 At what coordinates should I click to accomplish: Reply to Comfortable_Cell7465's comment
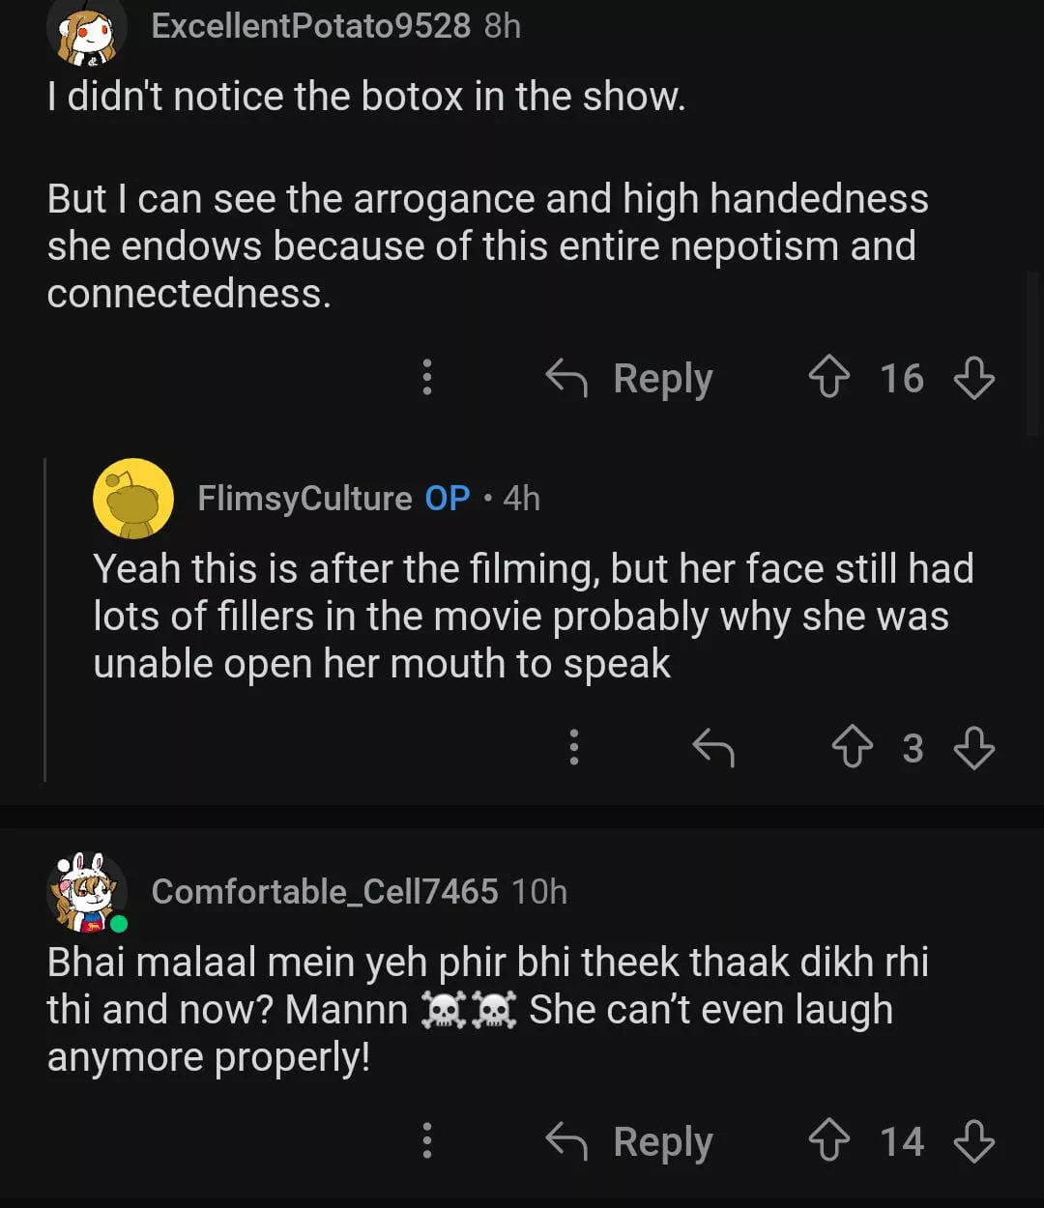point(630,1141)
